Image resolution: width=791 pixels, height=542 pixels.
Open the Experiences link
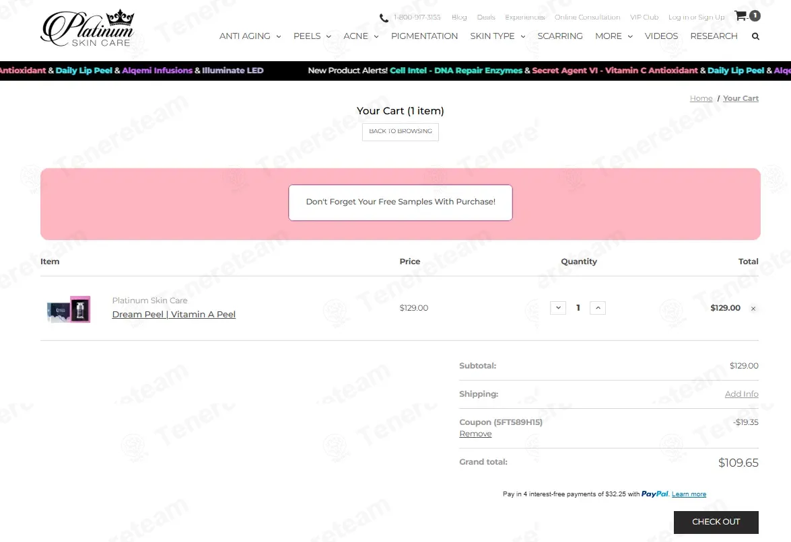524,17
